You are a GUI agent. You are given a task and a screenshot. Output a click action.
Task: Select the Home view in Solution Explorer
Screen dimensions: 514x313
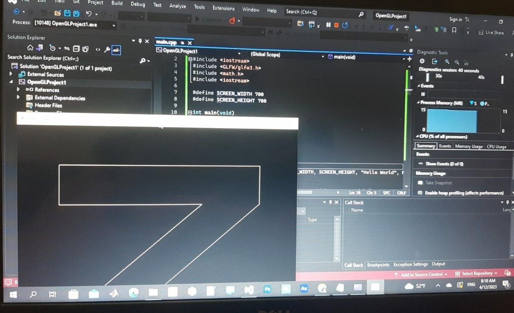[31, 48]
